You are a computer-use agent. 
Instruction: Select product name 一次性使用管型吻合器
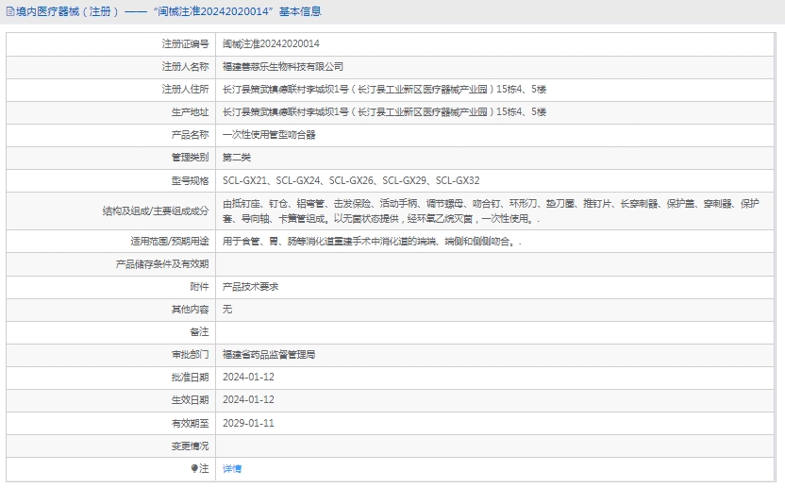(x=269, y=134)
